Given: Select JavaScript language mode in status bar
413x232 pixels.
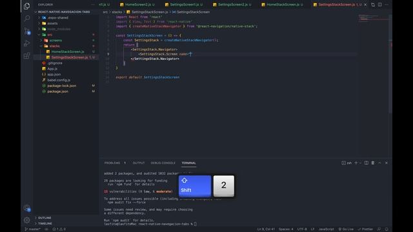Looking at the screenshot, I should (326, 229).
